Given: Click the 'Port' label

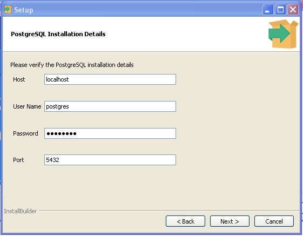Looking at the screenshot, I should point(18,160).
